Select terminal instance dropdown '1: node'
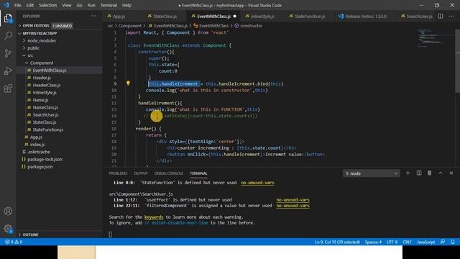This screenshot has height=259, width=460. tap(371, 173)
